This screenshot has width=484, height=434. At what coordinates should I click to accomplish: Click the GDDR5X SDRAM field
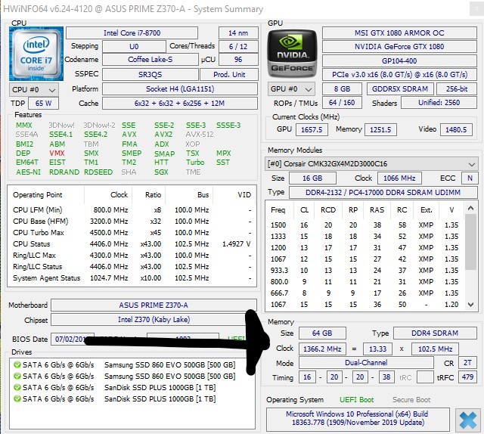click(400, 89)
